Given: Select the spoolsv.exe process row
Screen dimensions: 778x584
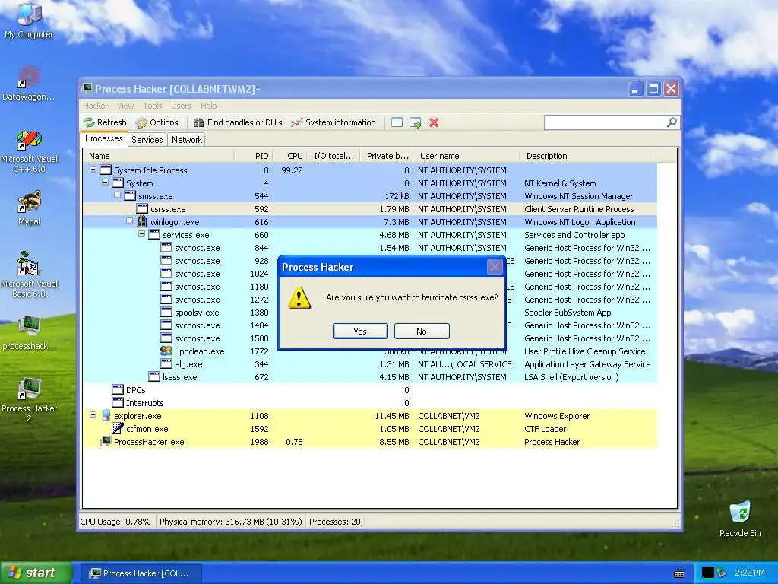Looking at the screenshot, I should coord(370,313).
